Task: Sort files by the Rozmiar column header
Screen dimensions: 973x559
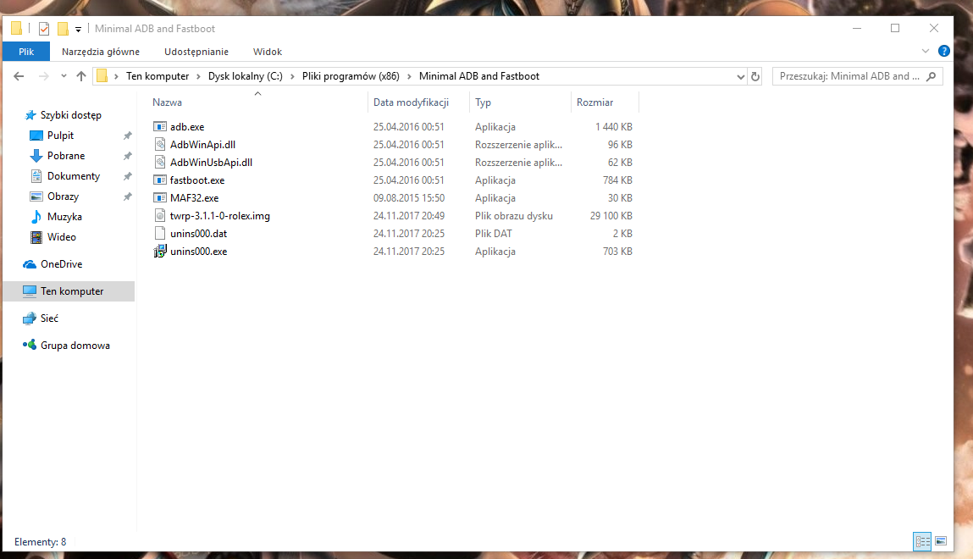Action: click(x=595, y=102)
